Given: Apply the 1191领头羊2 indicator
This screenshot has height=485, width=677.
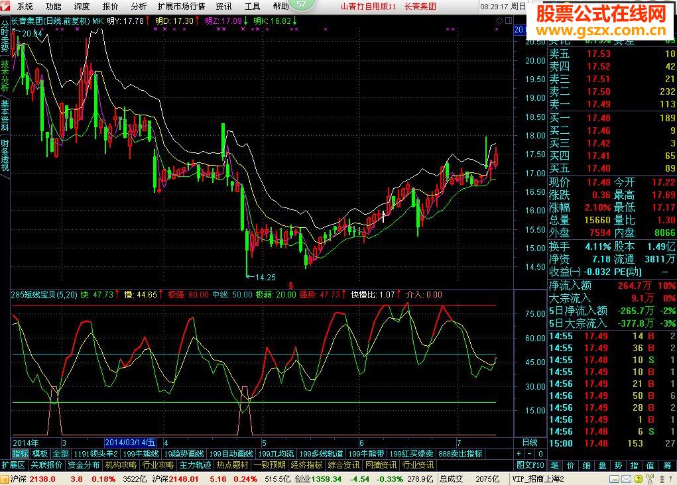Looking at the screenshot, I should click(x=96, y=454).
